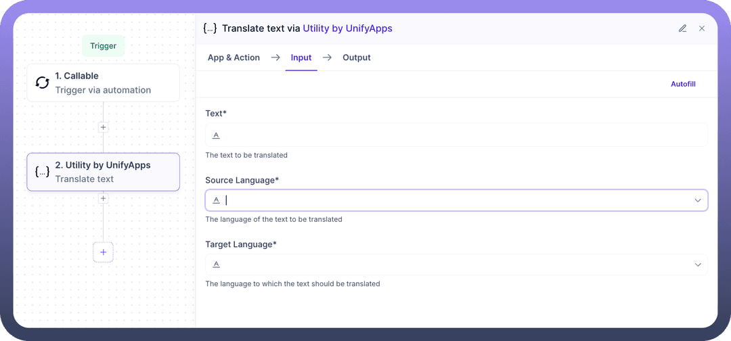Image resolution: width=731 pixels, height=341 pixels.
Task: Click the green Trigger label
Action: coord(103,46)
